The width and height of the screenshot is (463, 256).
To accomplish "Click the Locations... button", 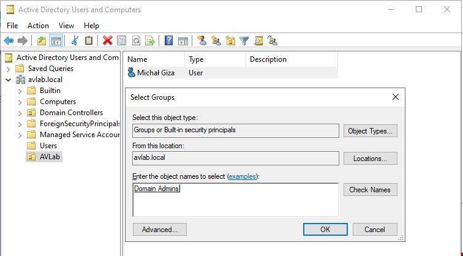I will pyautogui.click(x=371, y=159).
